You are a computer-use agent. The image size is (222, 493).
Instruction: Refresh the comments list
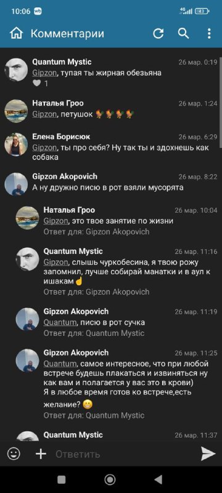click(x=158, y=33)
